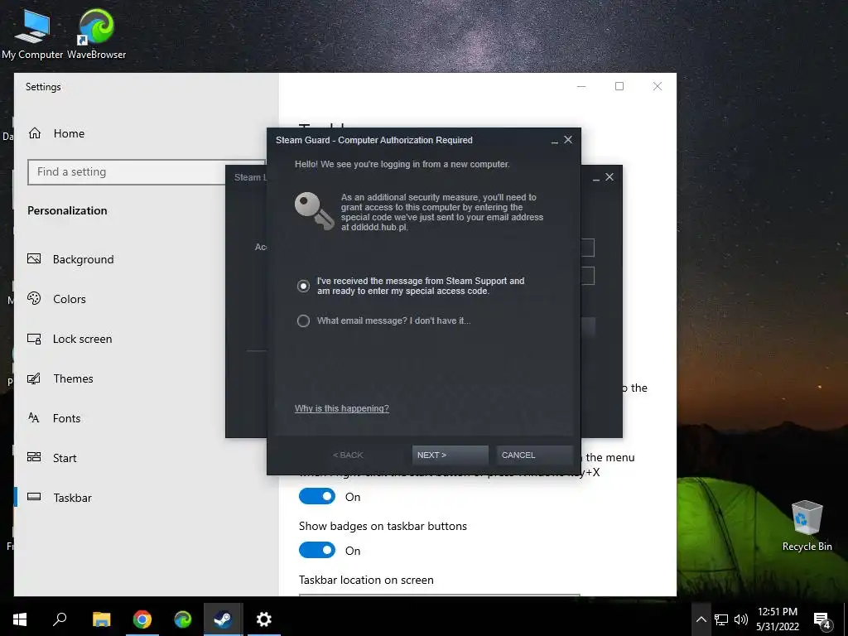Open volume control tray icon
Viewport: 848px width, 636px height.
pos(741,619)
